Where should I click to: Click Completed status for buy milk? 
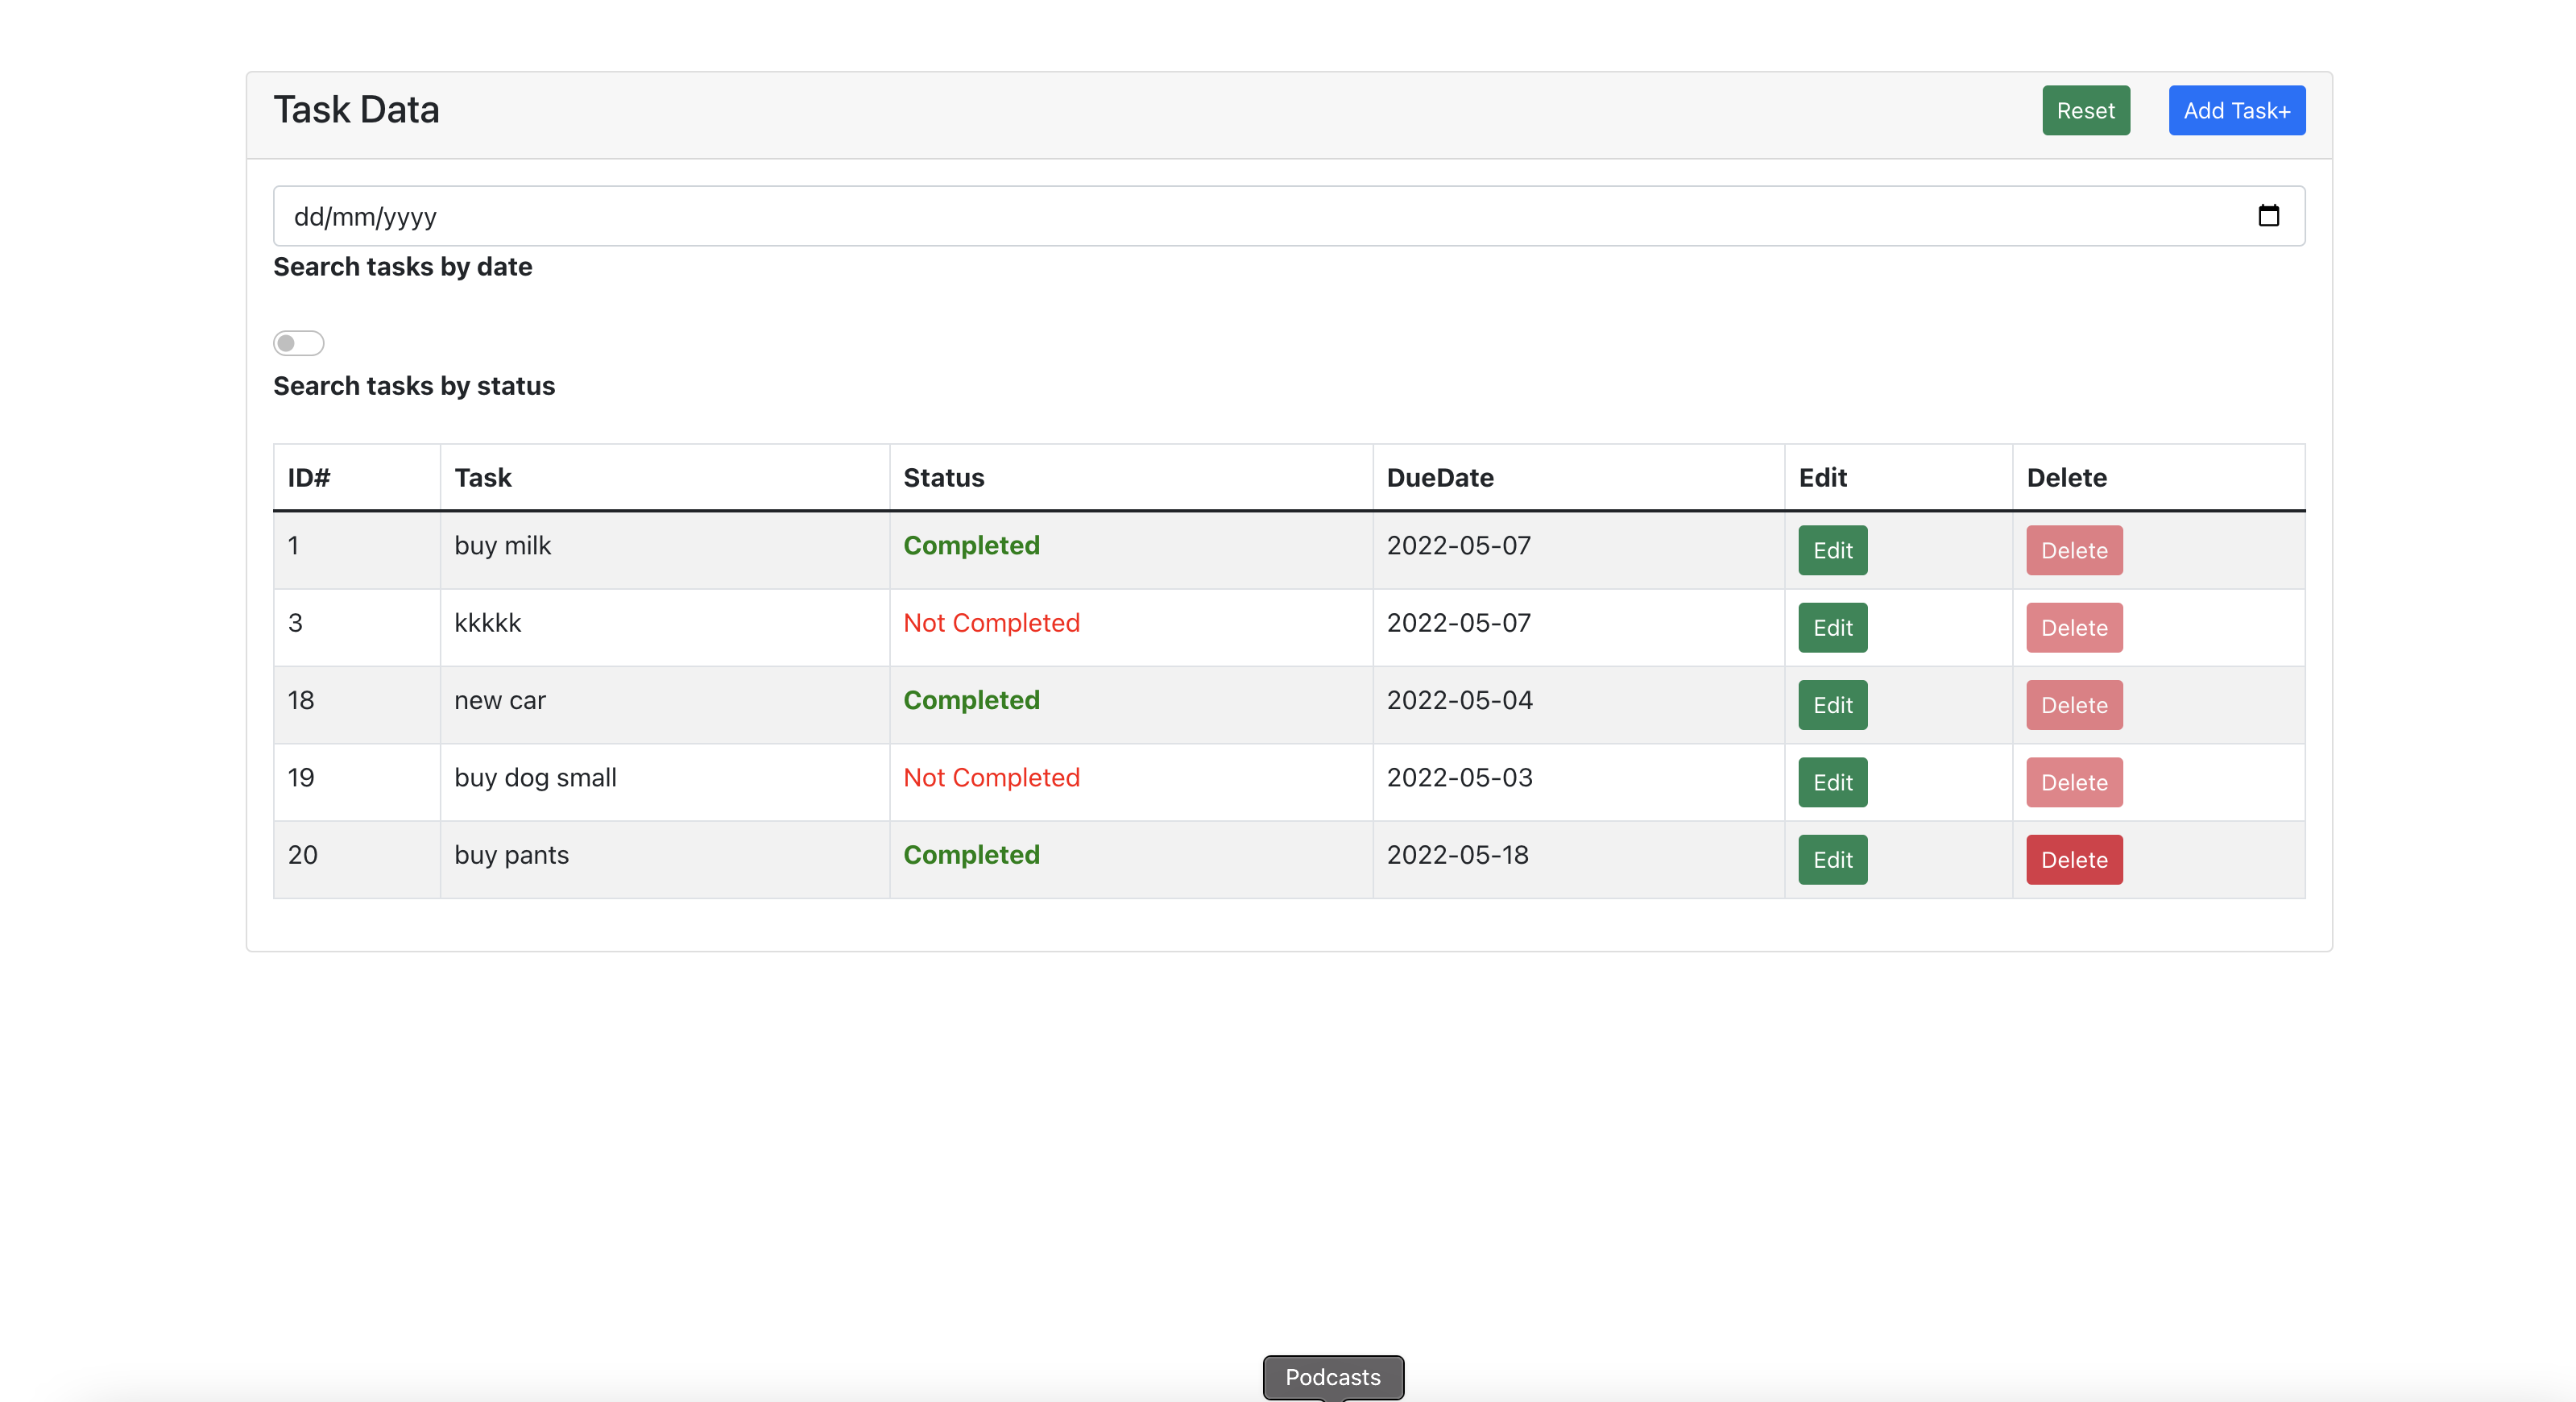click(972, 546)
